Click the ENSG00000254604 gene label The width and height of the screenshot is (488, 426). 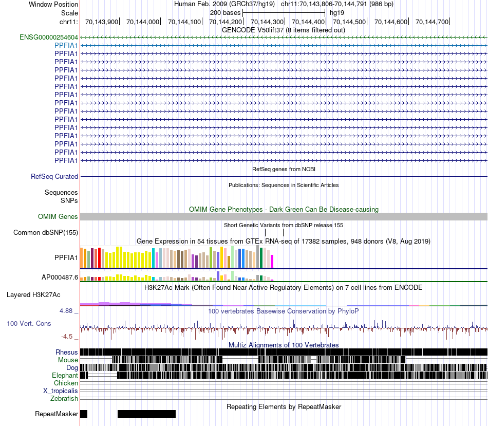click(49, 38)
